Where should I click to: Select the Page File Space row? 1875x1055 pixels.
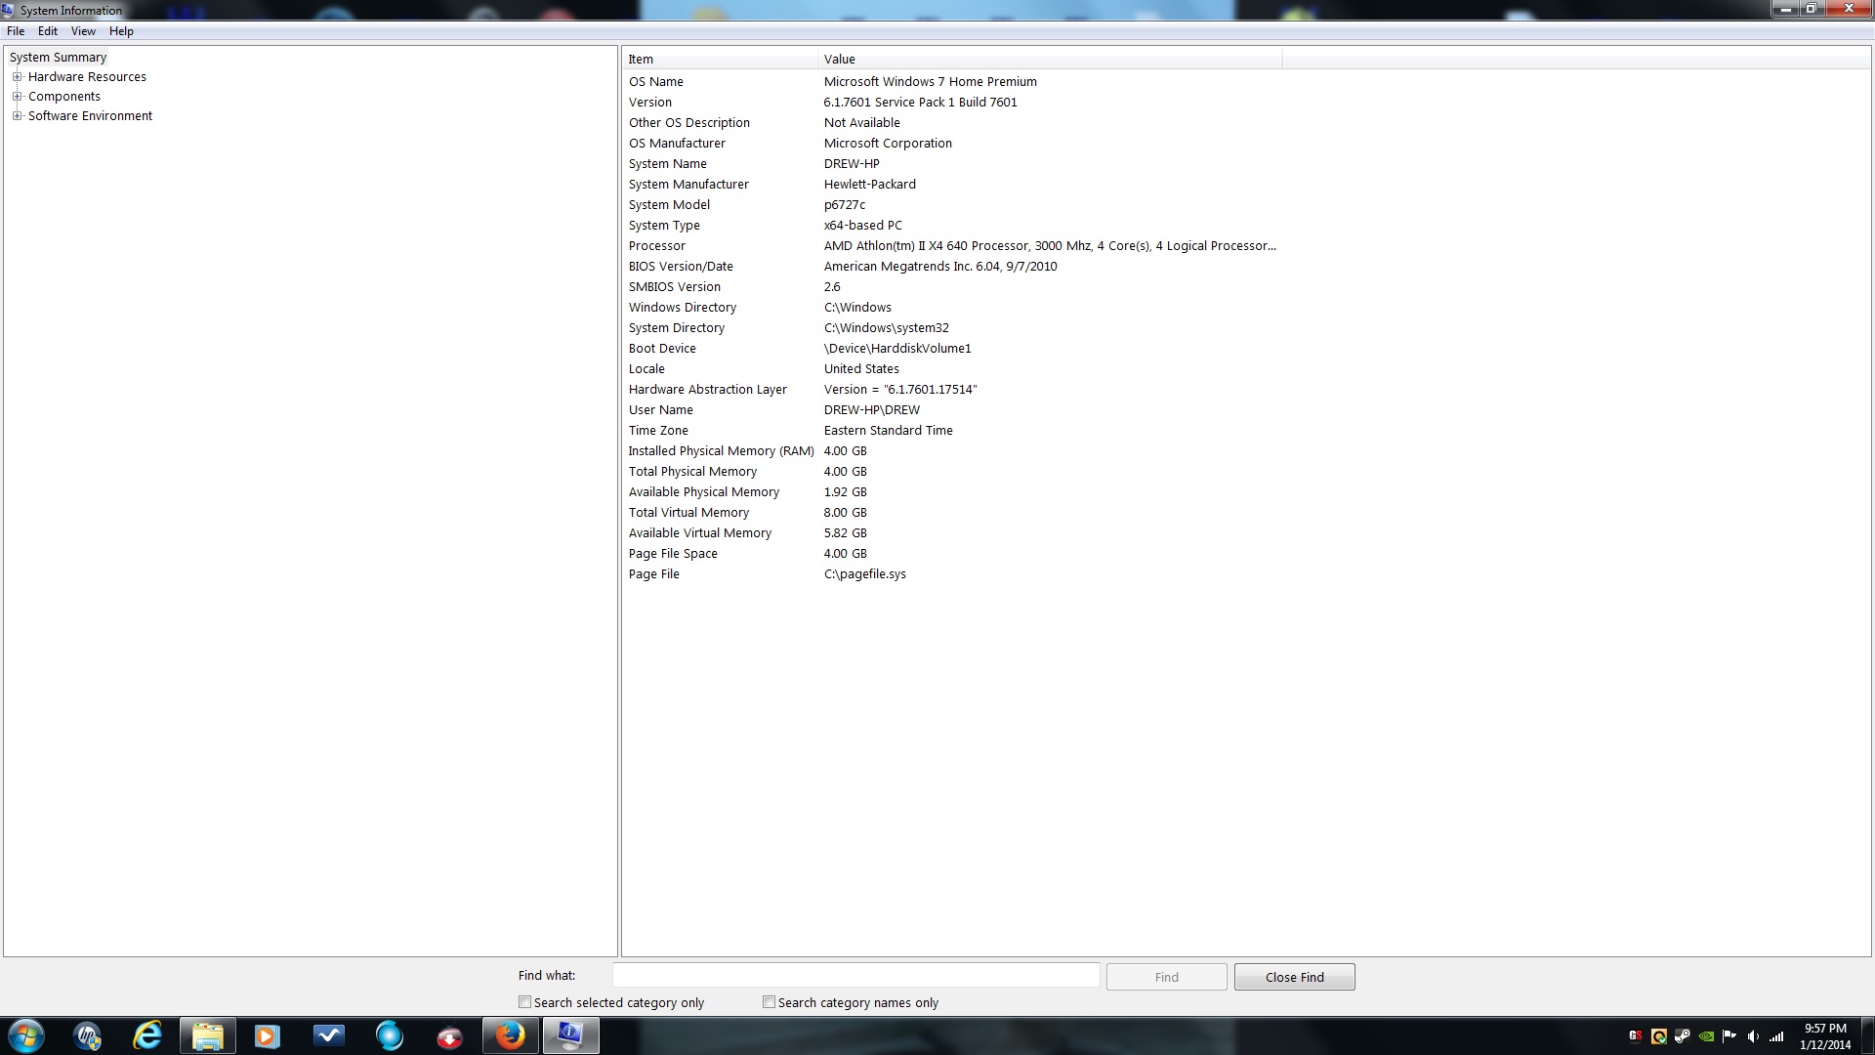[x=952, y=553]
